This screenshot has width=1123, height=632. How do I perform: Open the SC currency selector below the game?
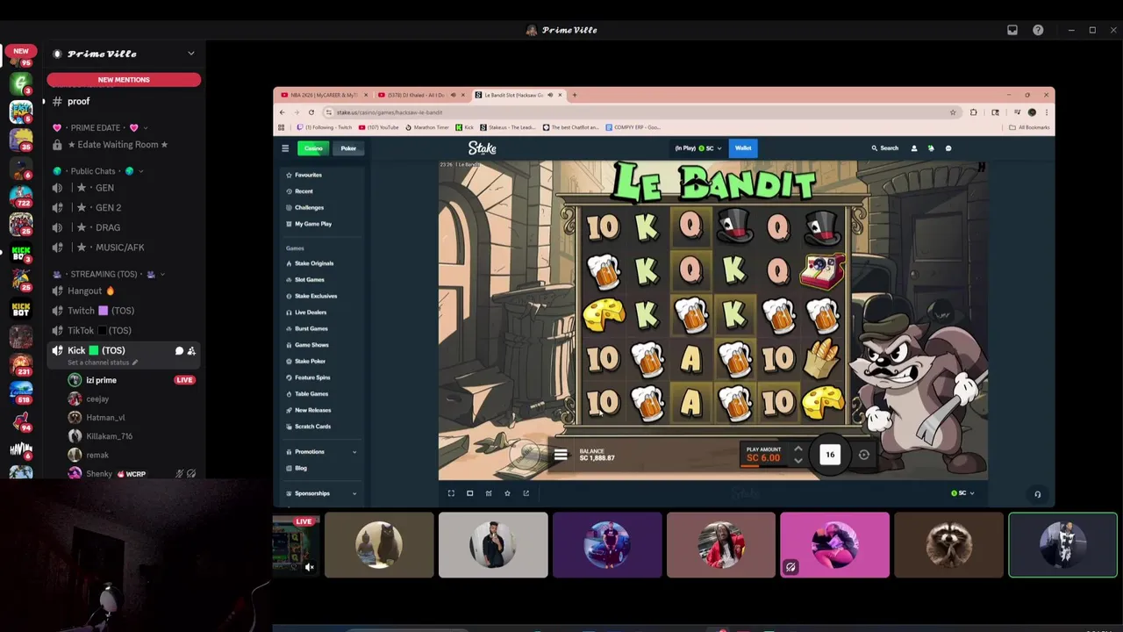962,493
